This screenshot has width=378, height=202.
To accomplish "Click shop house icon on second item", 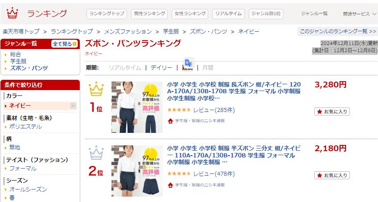I will [170, 185].
